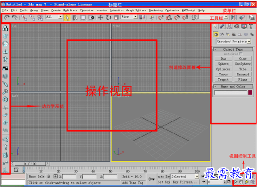The height and width of the screenshot is (187, 257).
Task: Open the All selection filter dropdown
Action: tap(54, 17)
